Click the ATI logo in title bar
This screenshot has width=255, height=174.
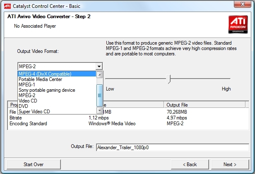point(7,6)
